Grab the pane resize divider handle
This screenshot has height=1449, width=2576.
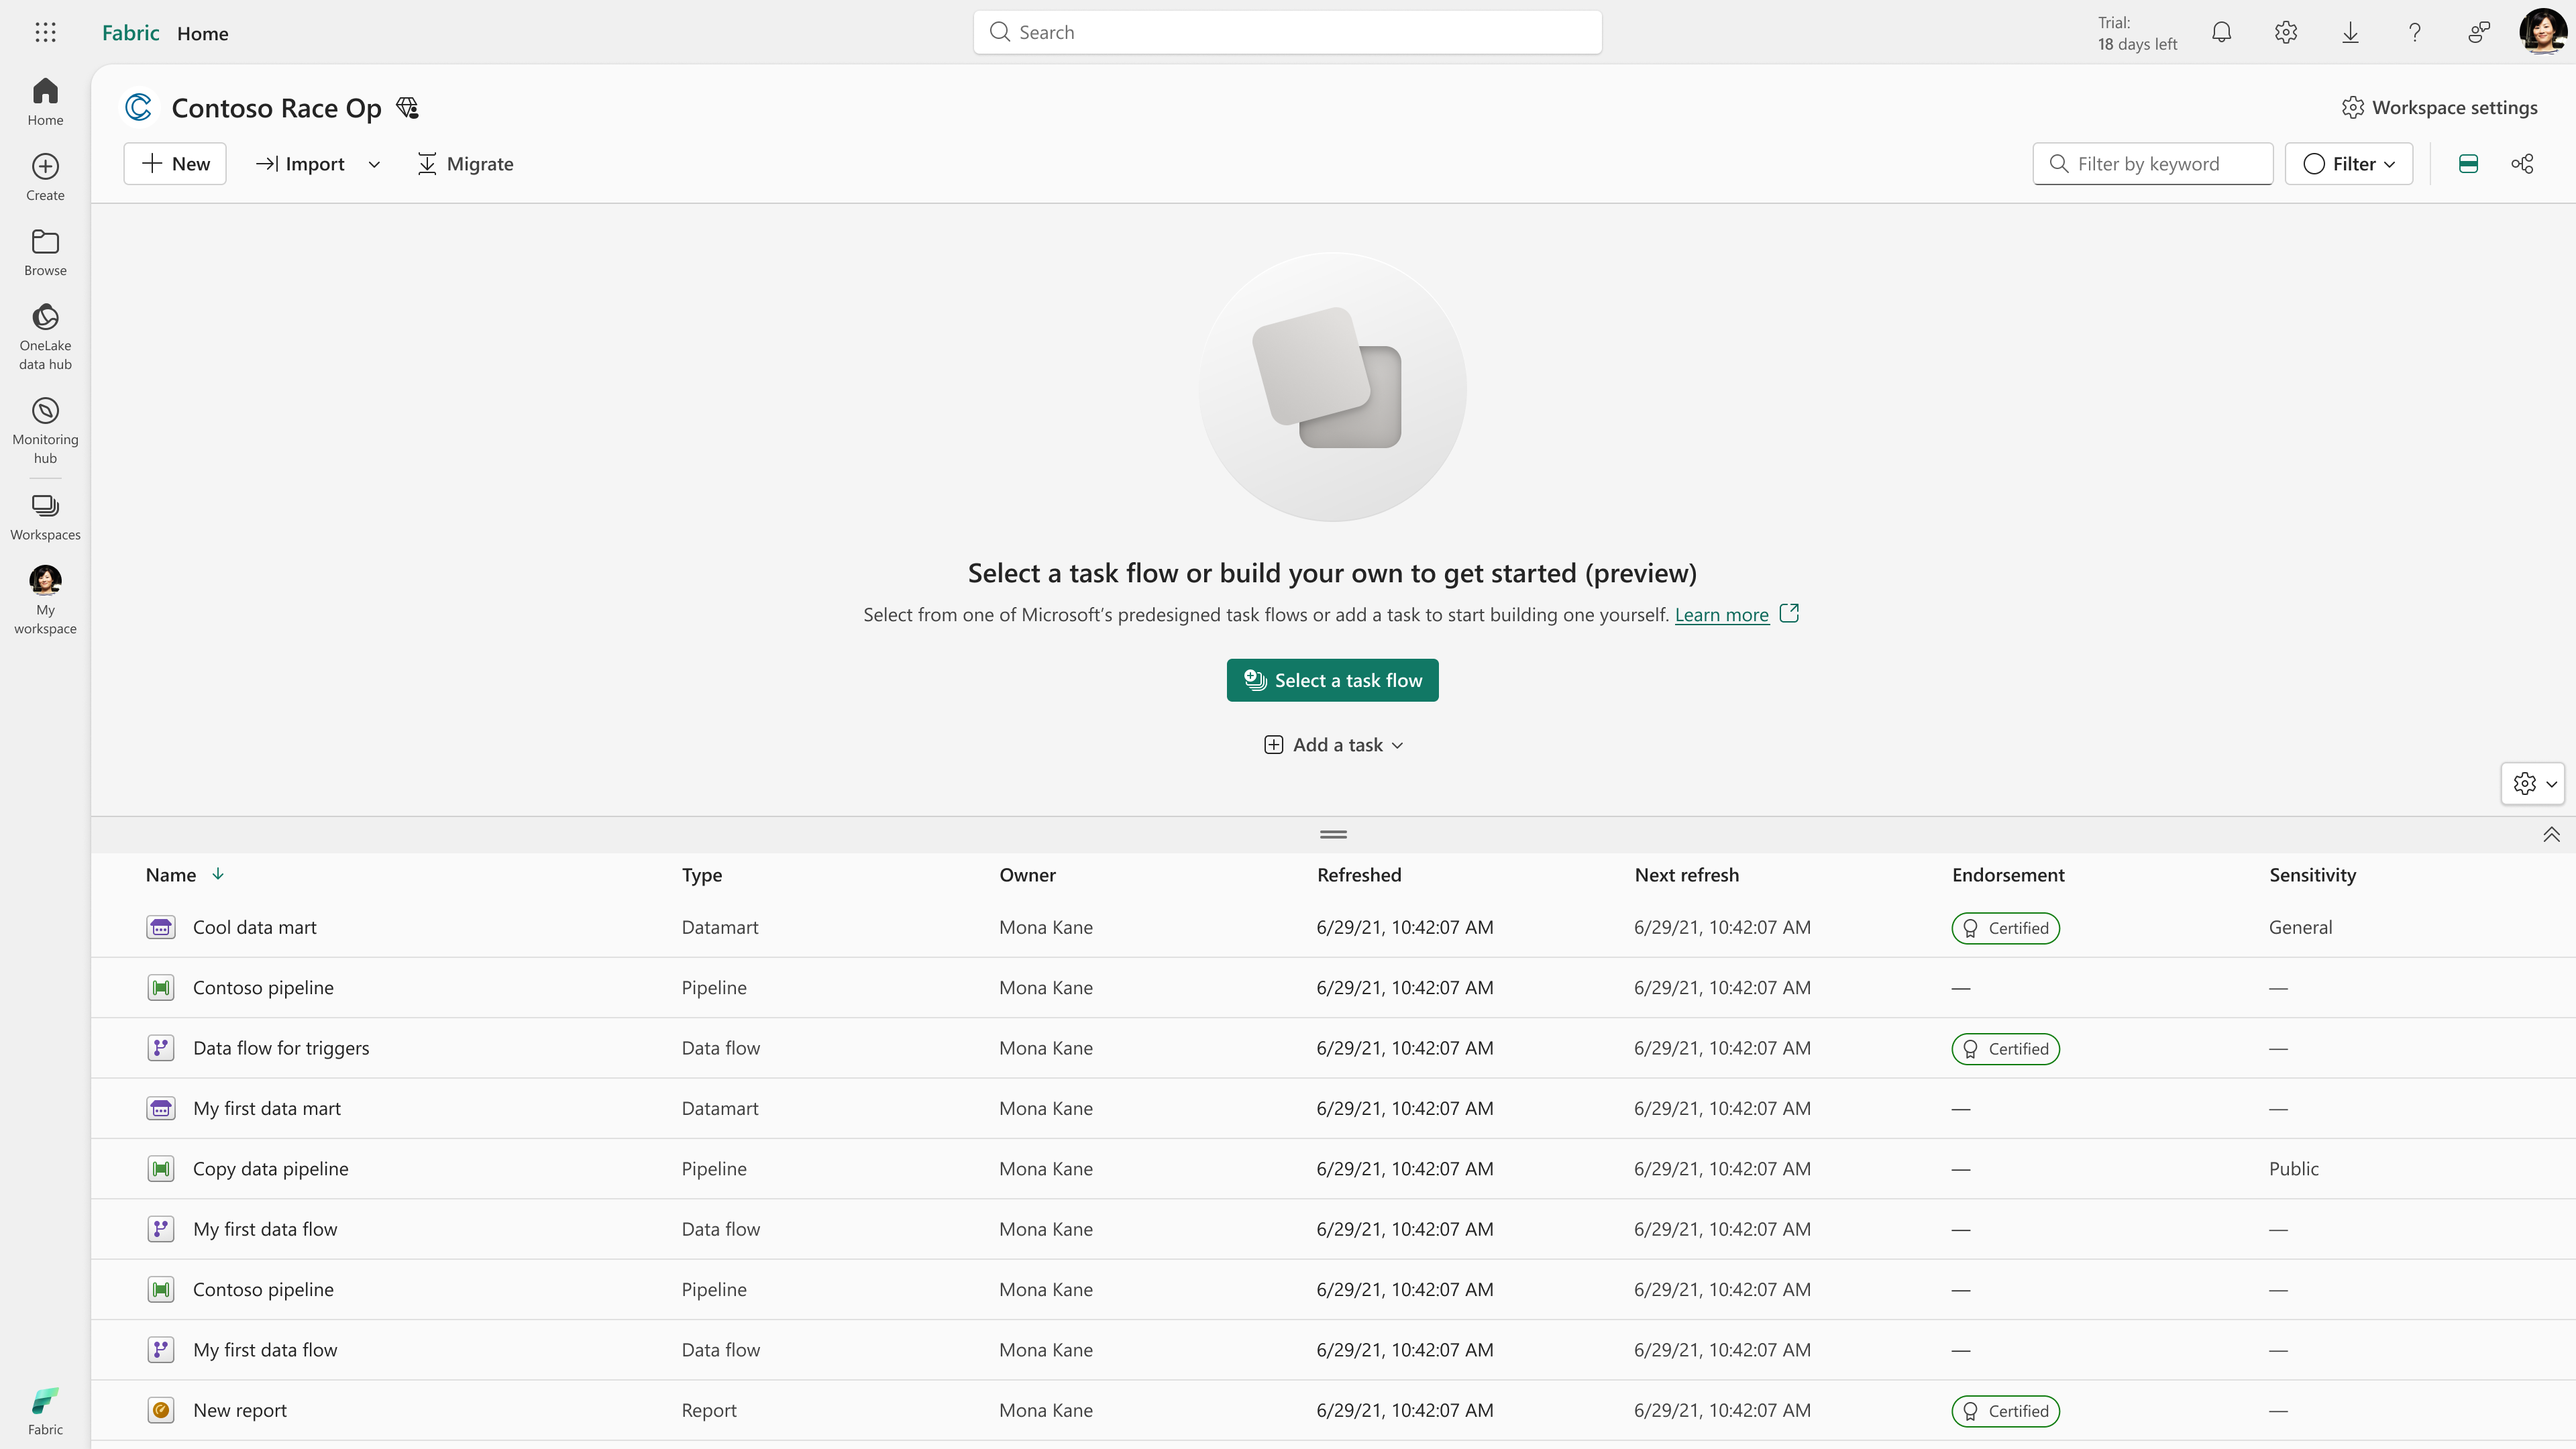click(1333, 834)
